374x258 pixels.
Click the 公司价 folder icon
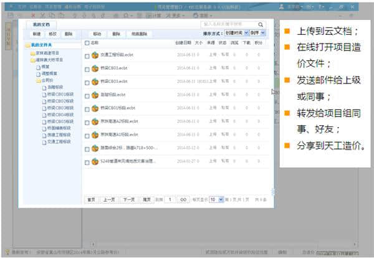(39, 80)
